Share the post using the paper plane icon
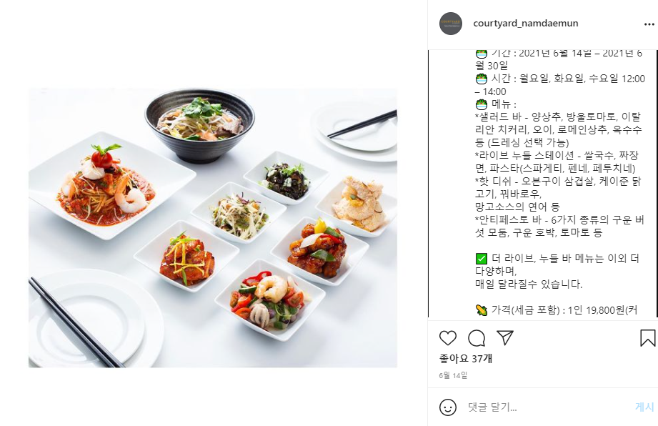The height and width of the screenshot is (426, 658). (505, 337)
